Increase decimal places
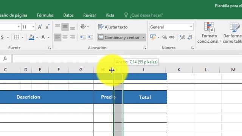Image resolution: width=242 pixels, height=136 pixels. coord(182,37)
